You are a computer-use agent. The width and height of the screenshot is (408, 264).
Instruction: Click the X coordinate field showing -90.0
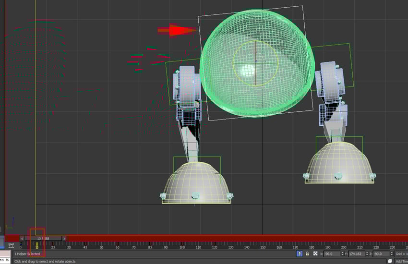click(331, 253)
